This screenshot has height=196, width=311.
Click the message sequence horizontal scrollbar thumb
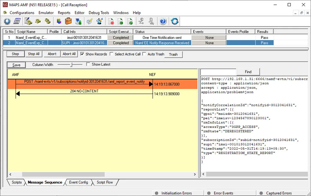coord(63,174)
